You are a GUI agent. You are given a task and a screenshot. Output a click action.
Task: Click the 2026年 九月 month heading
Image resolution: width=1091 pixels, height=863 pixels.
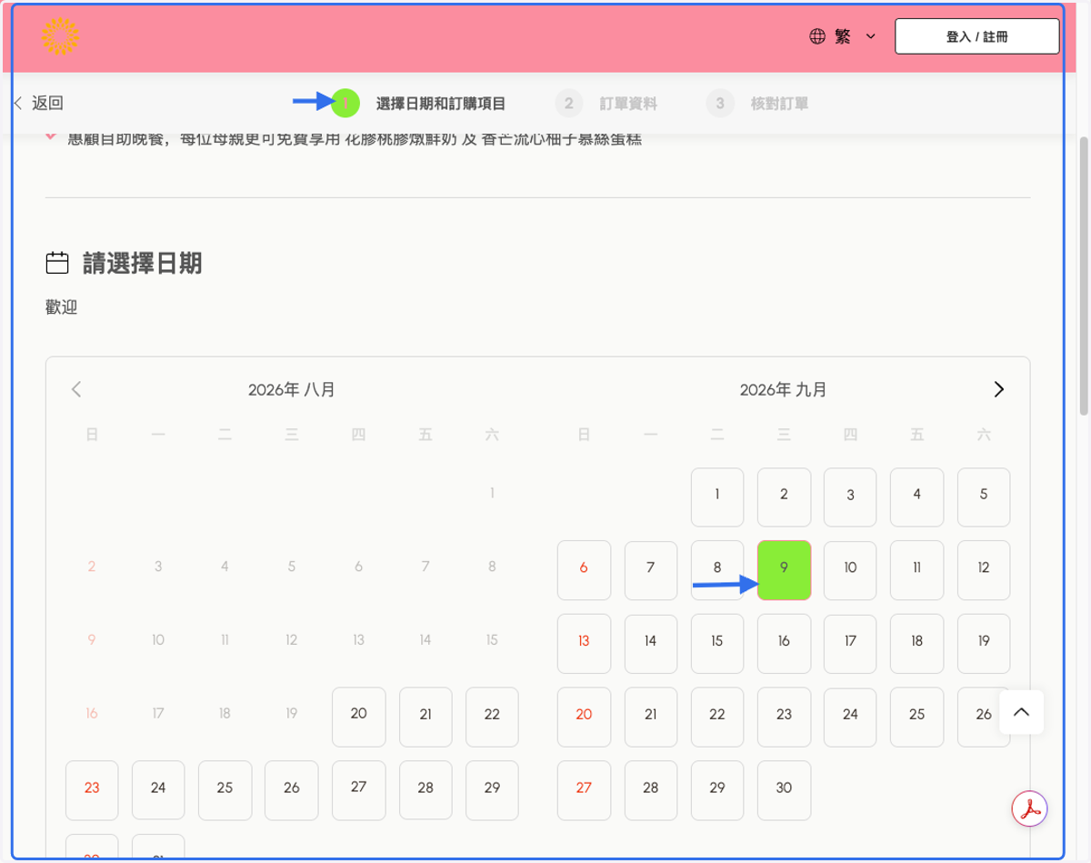(x=784, y=389)
